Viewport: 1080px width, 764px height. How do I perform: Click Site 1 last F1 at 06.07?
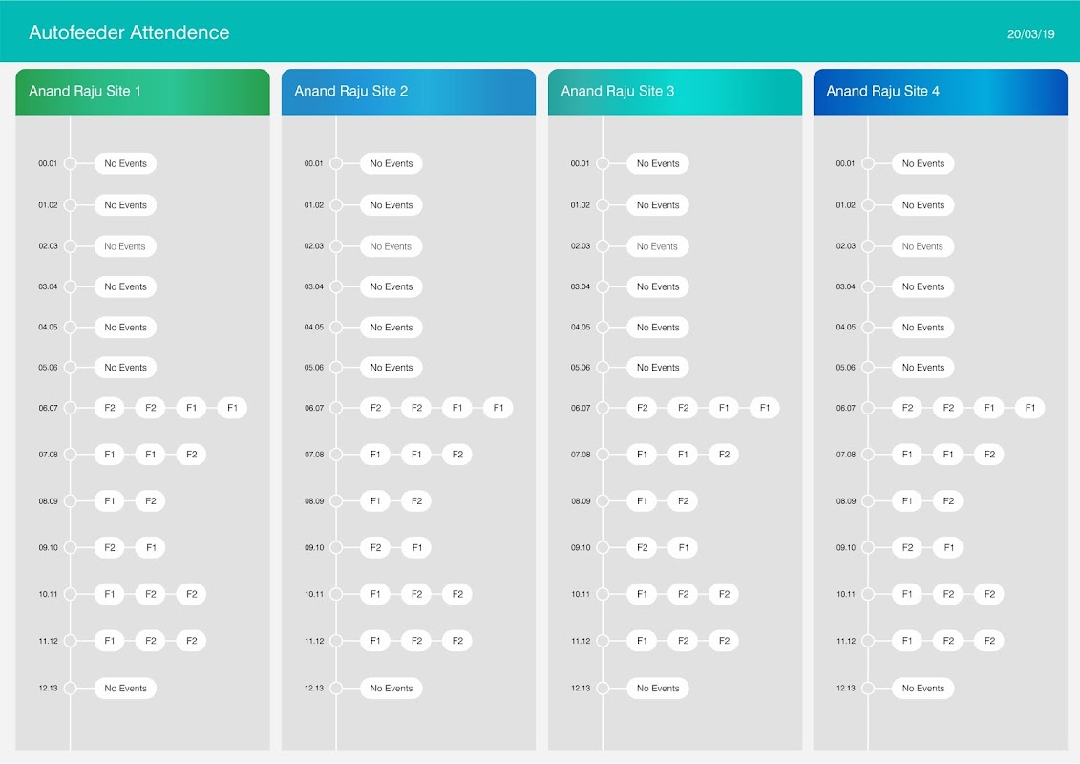[x=232, y=408]
